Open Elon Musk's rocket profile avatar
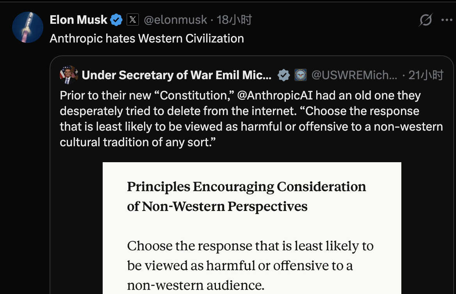The image size is (456, 294). [x=27, y=27]
